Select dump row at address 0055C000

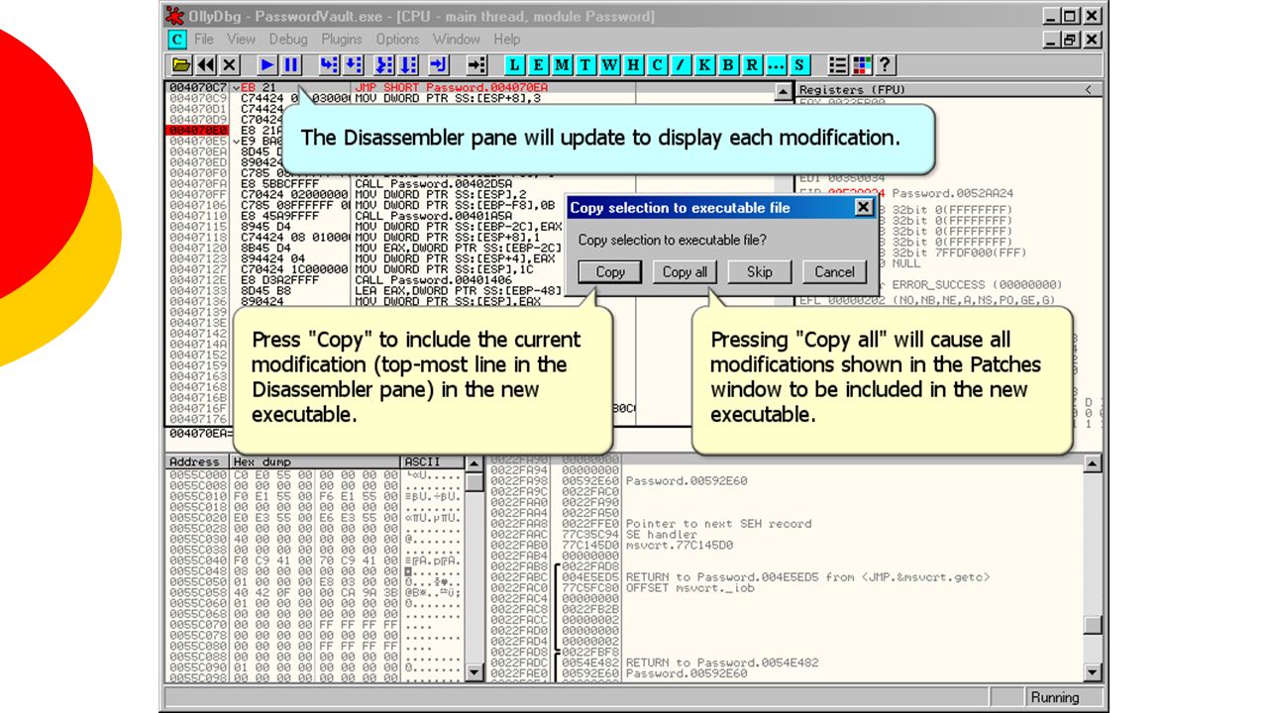(315, 475)
